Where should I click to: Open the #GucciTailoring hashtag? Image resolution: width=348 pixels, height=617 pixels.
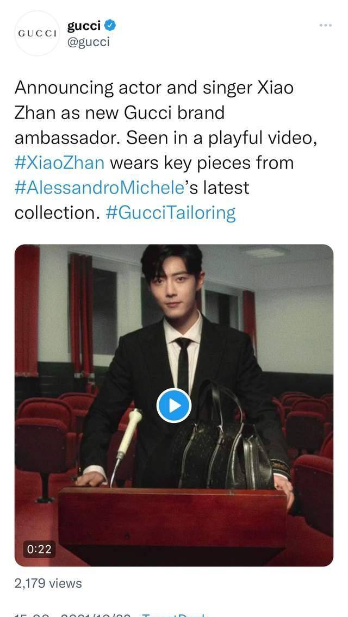coord(171,213)
